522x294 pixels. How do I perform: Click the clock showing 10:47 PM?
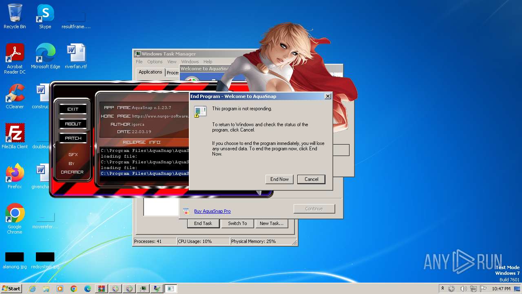tap(501, 289)
